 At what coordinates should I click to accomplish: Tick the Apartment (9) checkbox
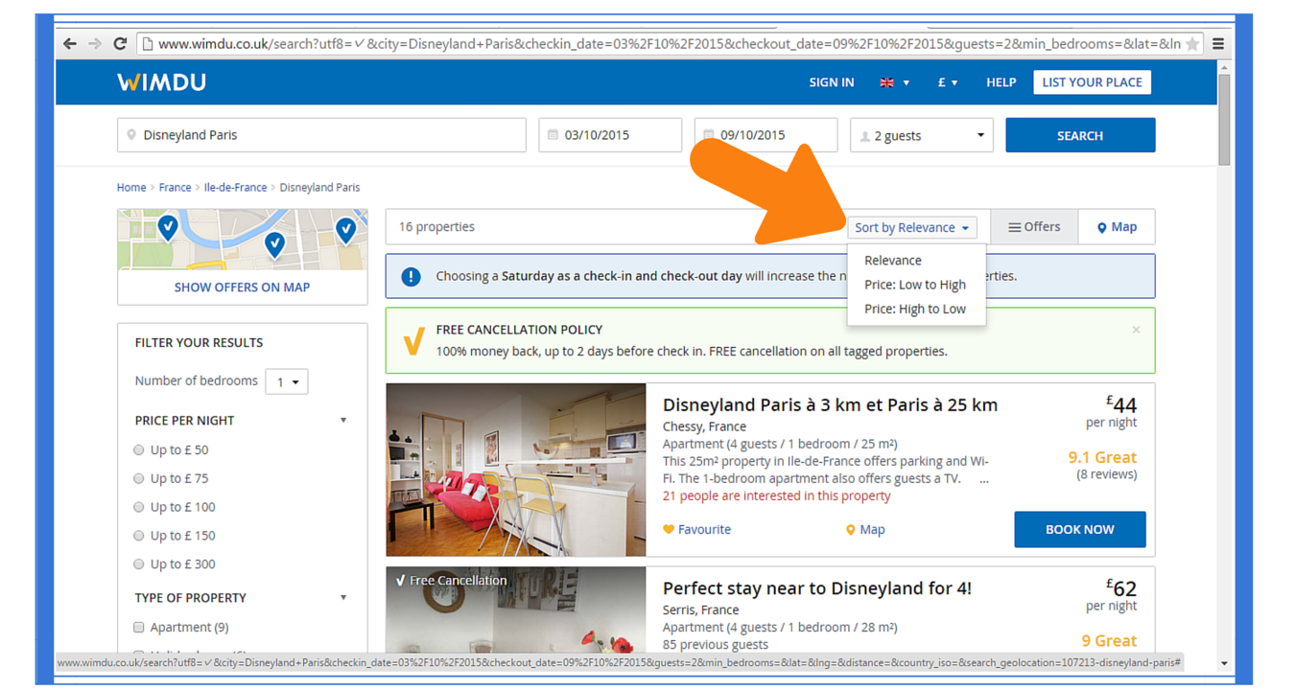point(139,627)
